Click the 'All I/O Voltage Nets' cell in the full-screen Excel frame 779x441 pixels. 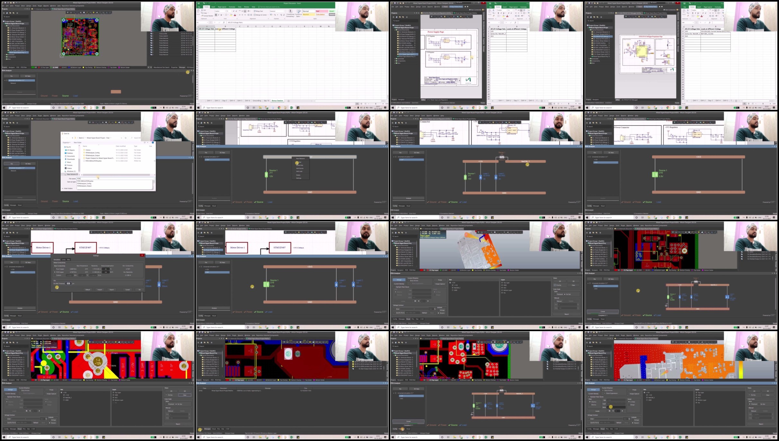coord(207,29)
